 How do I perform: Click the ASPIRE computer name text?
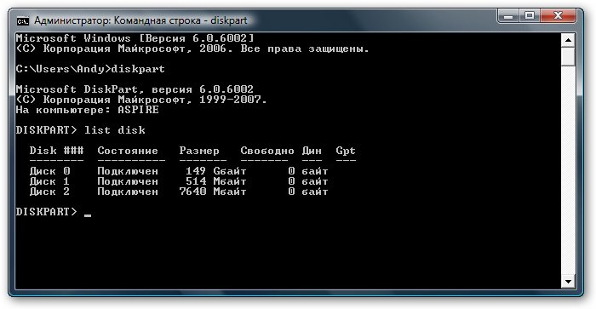[x=138, y=110]
